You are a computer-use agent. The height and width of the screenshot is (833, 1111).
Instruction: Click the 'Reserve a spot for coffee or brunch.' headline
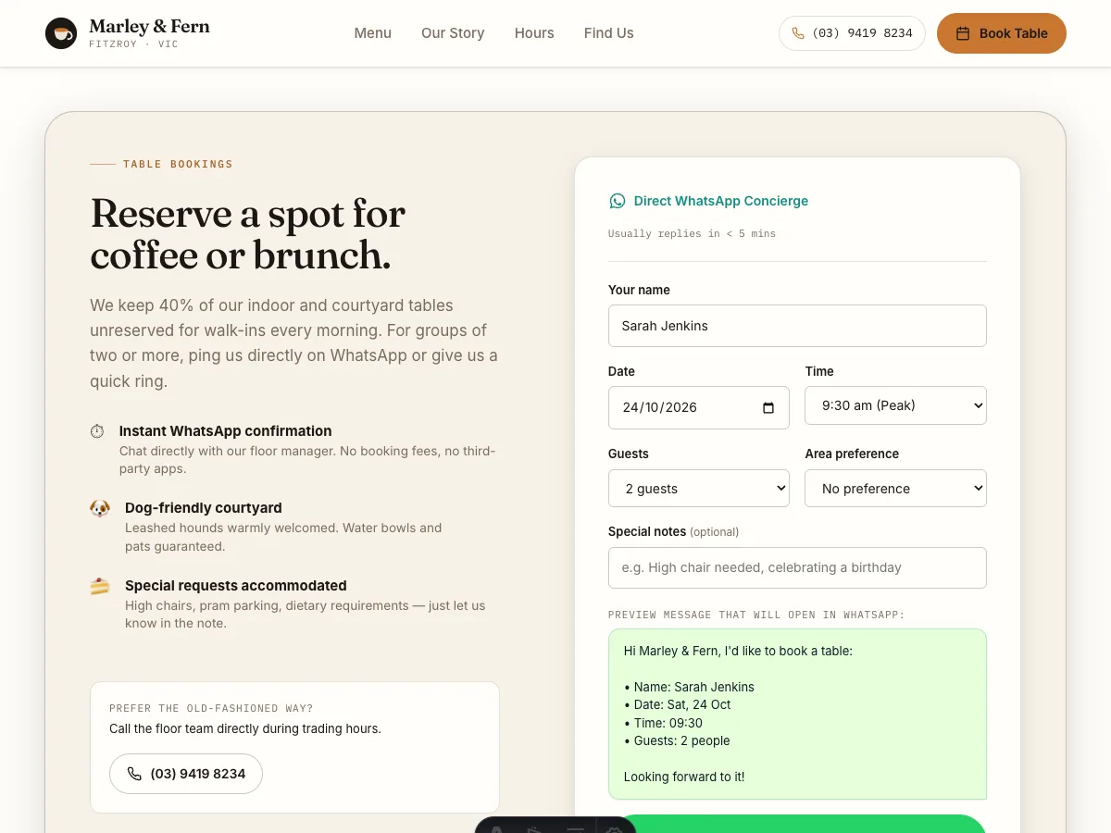tap(248, 234)
